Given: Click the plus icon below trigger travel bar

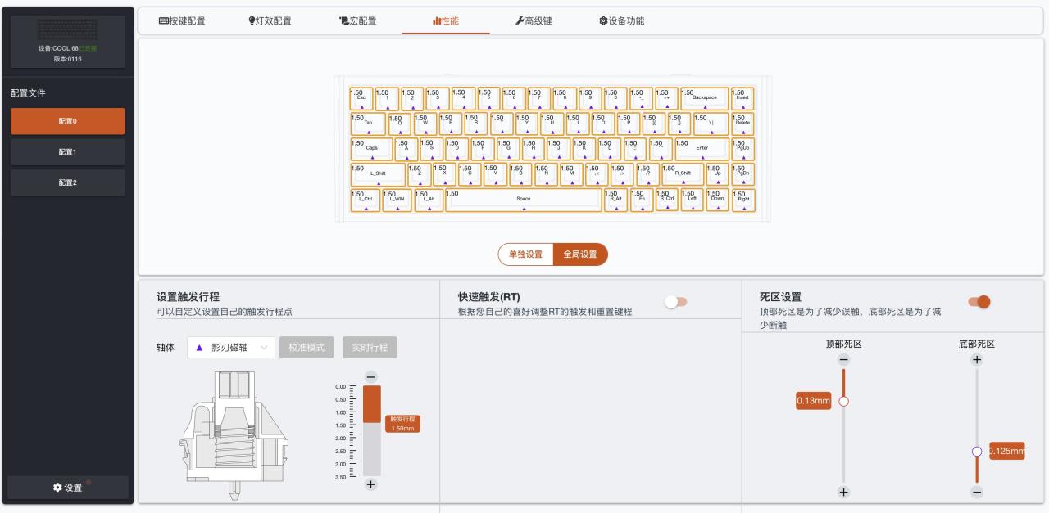Looking at the screenshot, I should 370,484.
